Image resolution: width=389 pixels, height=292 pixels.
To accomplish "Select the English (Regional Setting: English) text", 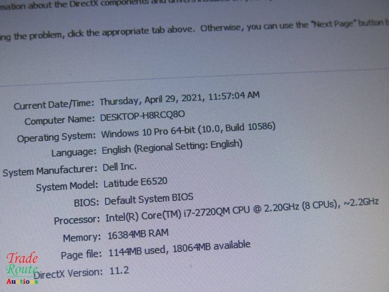I will pos(172,147).
